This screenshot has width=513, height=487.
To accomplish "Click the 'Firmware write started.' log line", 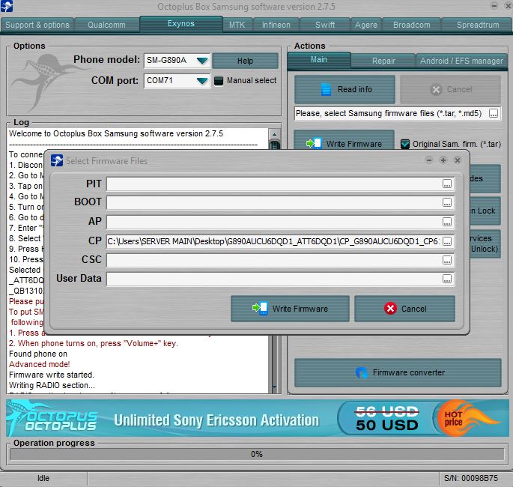I will 52,375.
